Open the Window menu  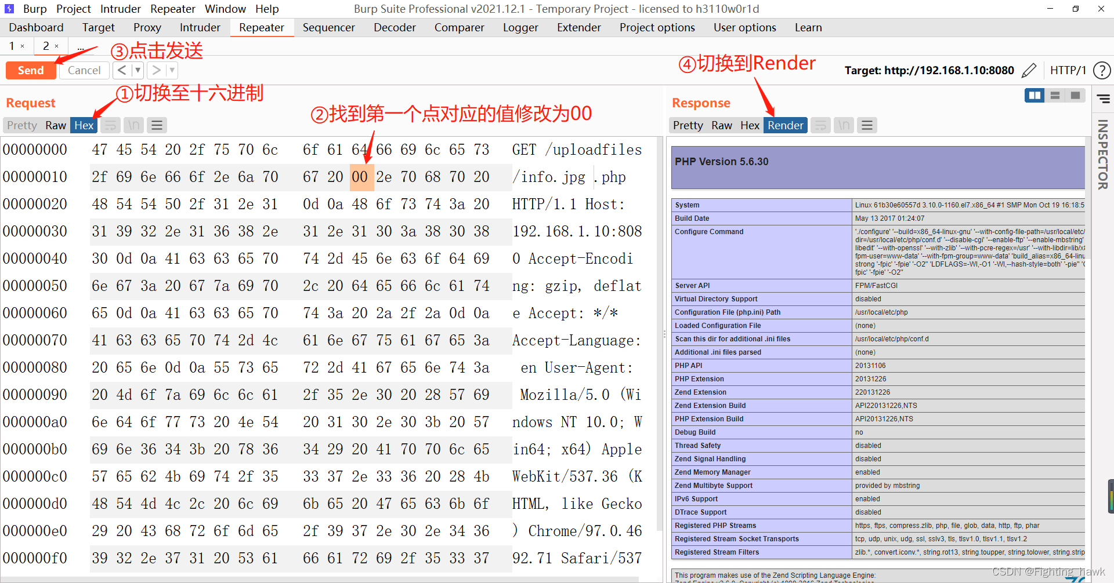point(225,9)
